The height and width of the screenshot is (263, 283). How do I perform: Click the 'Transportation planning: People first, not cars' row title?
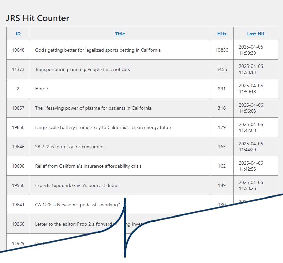(x=82, y=69)
